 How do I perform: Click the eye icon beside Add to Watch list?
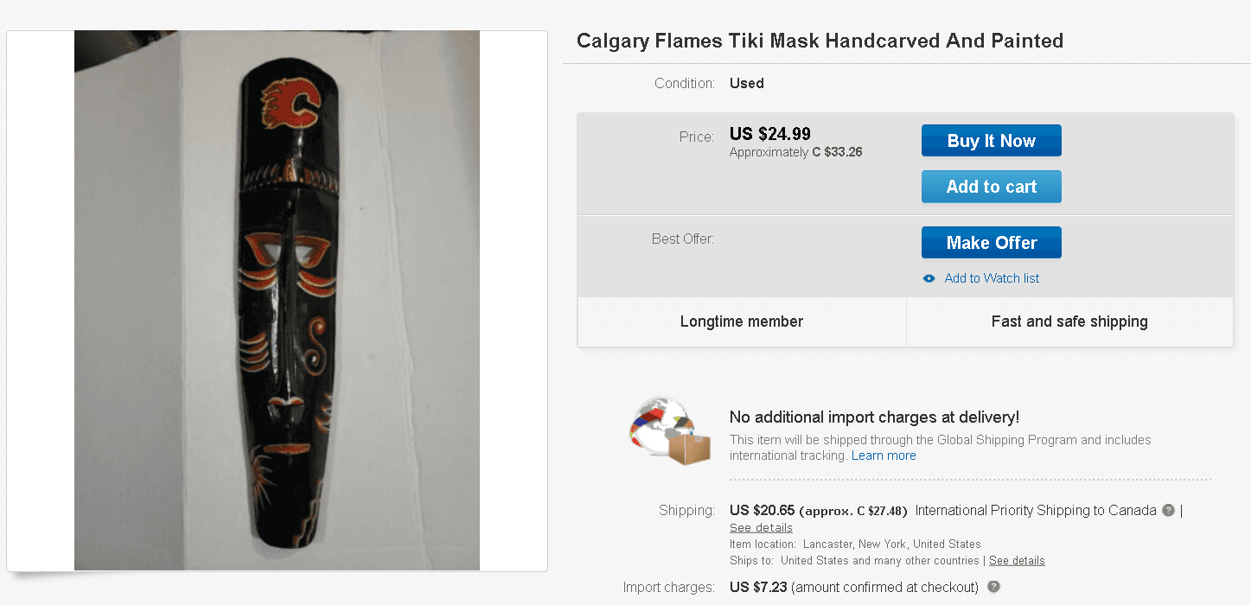click(929, 278)
